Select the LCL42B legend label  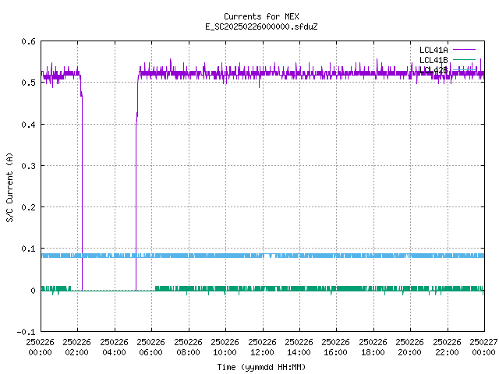(434, 70)
